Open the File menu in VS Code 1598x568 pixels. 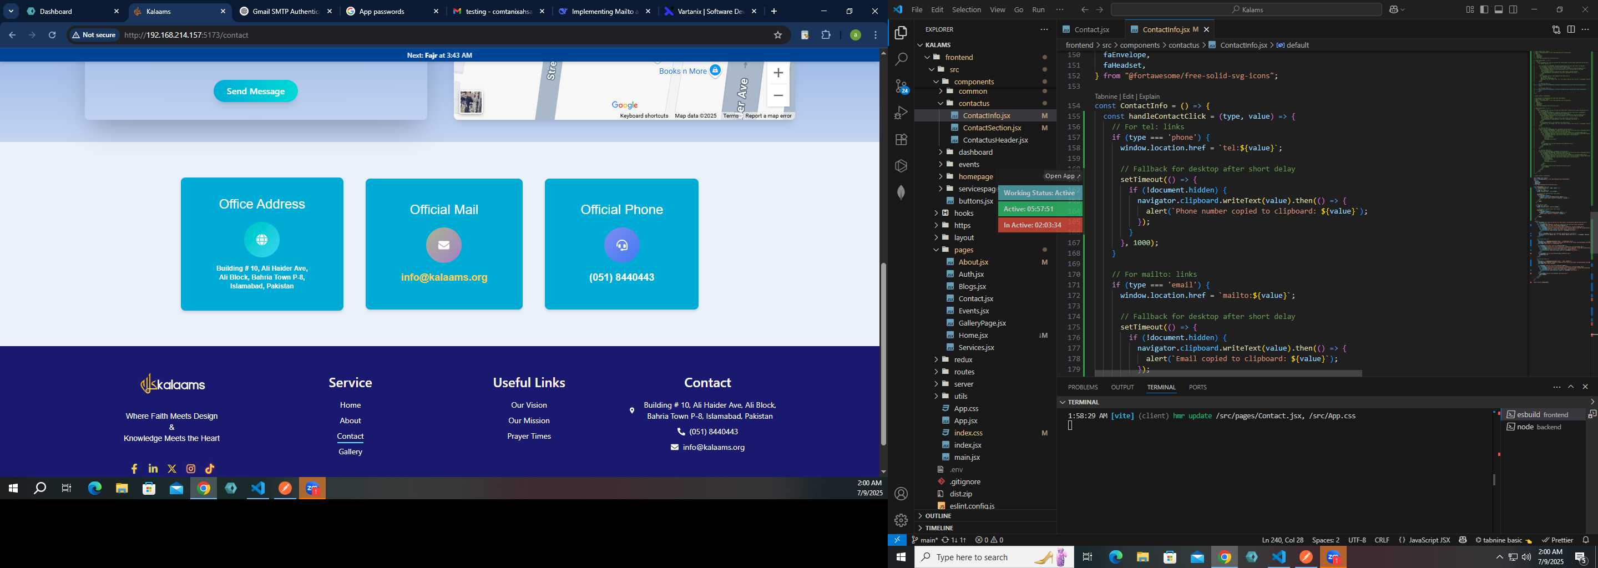(x=916, y=9)
